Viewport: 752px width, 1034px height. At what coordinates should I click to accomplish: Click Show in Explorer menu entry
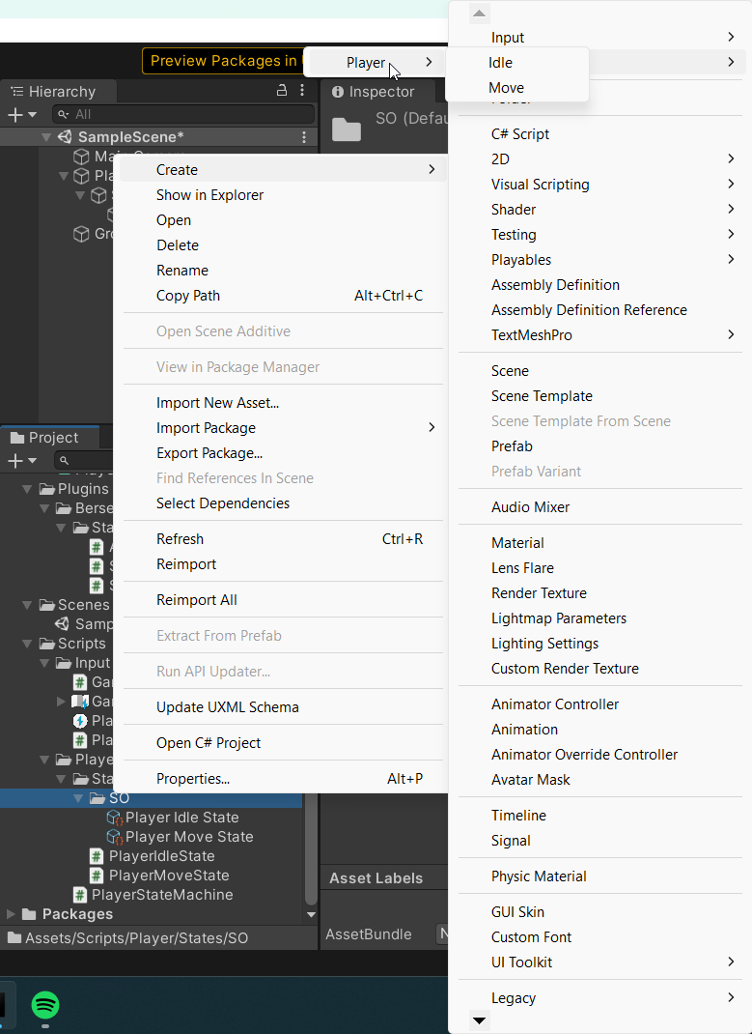[x=209, y=195]
